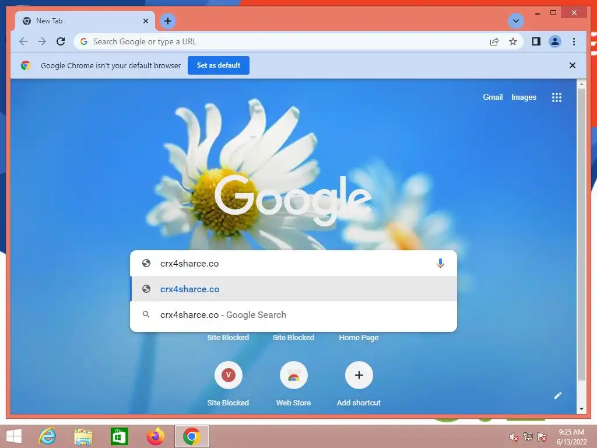Click the browser back arrow

click(23, 41)
